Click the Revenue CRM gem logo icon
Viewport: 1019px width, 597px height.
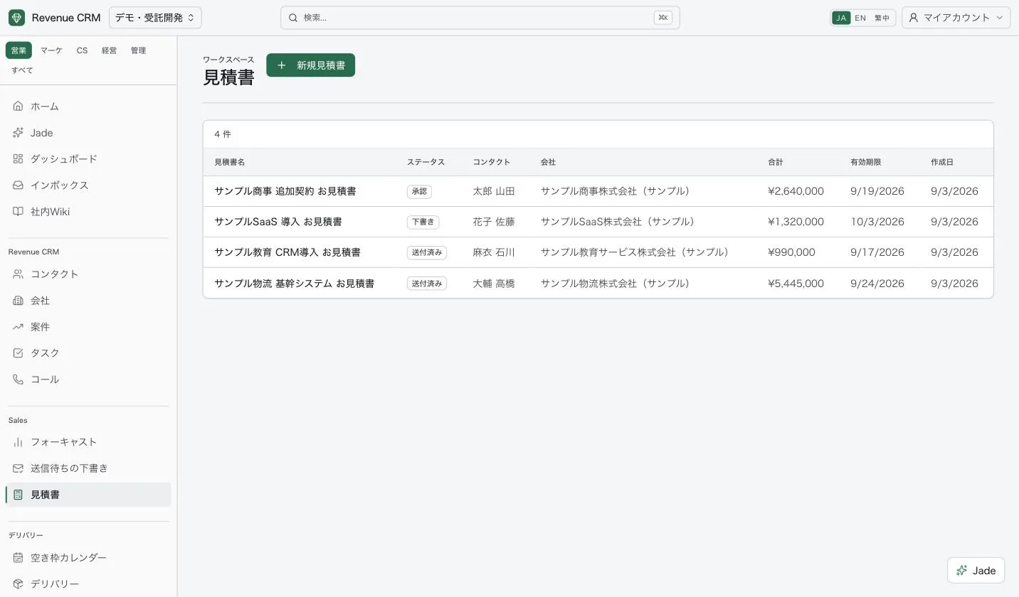coord(16,18)
